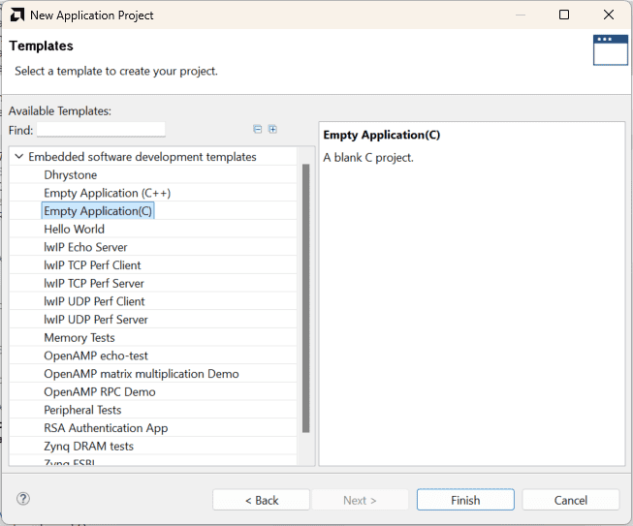Cancel the New Application Project wizard

[x=570, y=500]
